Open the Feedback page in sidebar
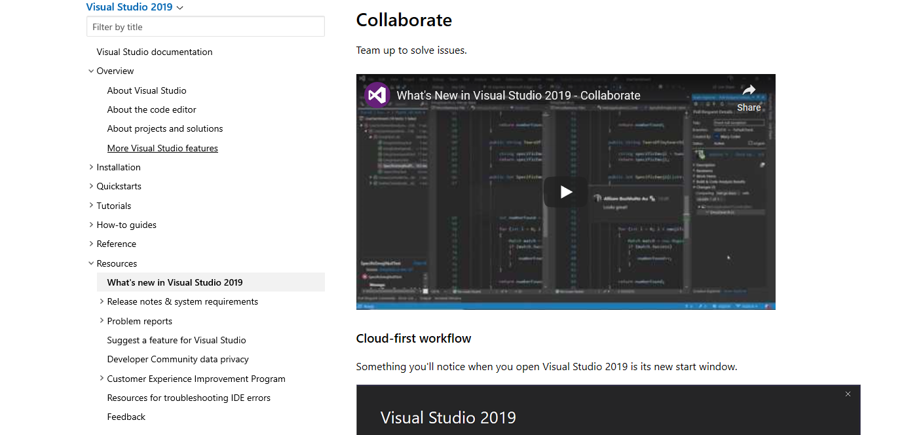 tap(126, 417)
